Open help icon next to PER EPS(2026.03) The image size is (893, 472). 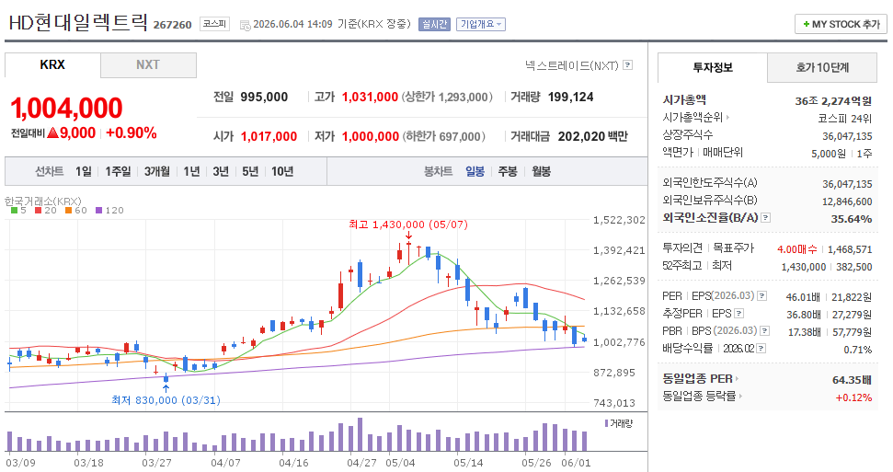[762, 296]
